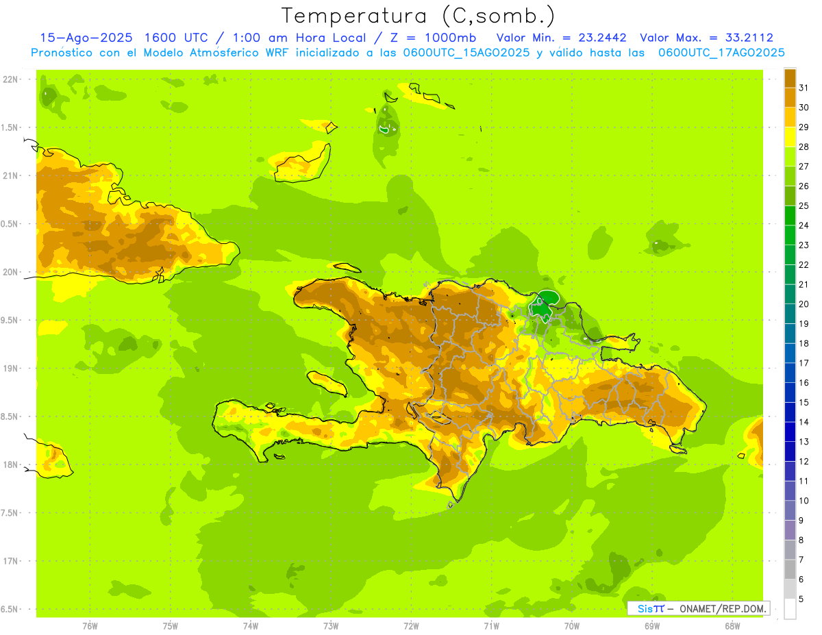Click the "0600UTC_17AGO2025" valid-until time

click(721, 52)
